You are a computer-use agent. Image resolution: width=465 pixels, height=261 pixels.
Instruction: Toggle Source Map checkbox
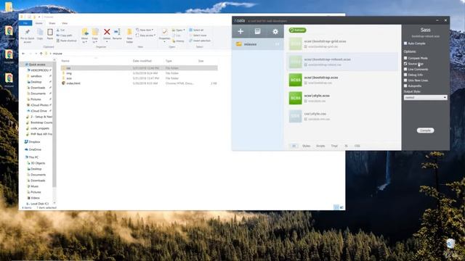(x=405, y=64)
